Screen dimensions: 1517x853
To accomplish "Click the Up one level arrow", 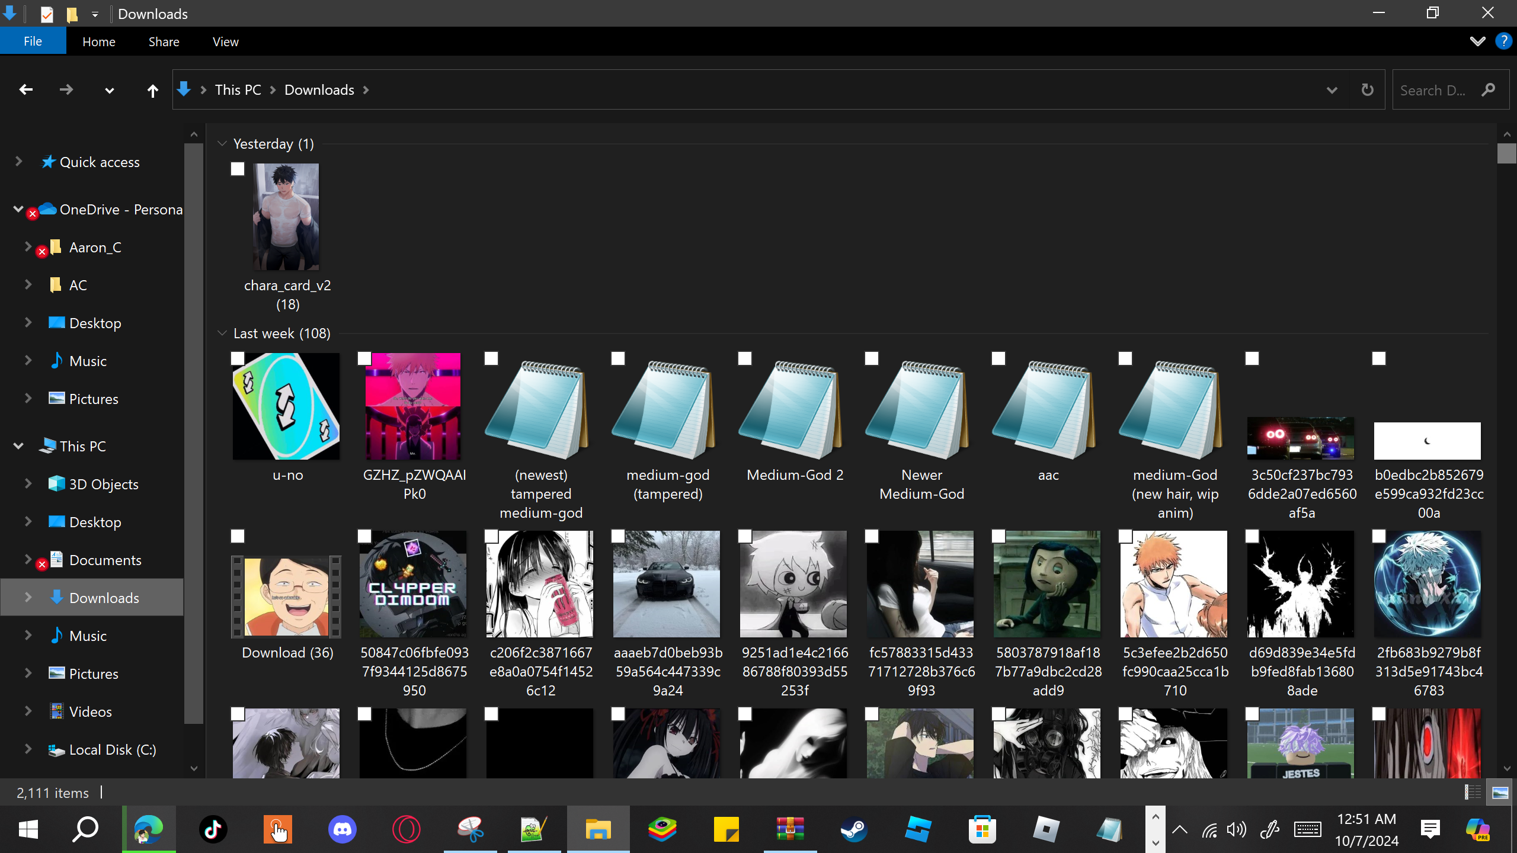I will [x=152, y=90].
